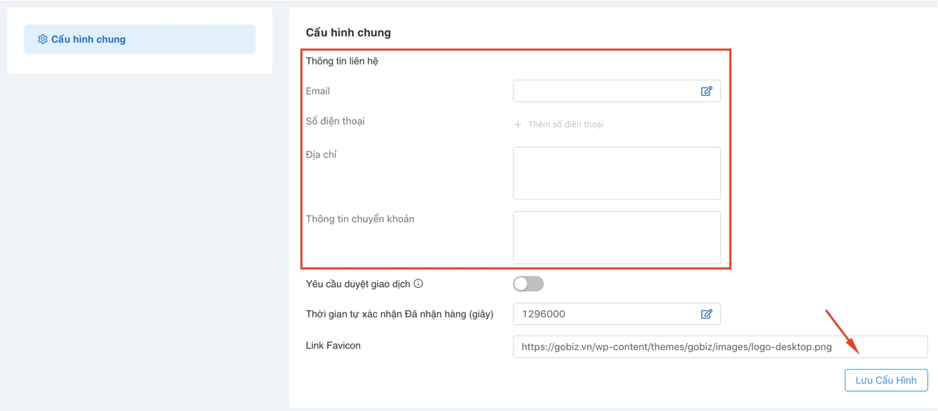The height and width of the screenshot is (411, 938).
Task: Focus the Email input field
Action: [604, 91]
